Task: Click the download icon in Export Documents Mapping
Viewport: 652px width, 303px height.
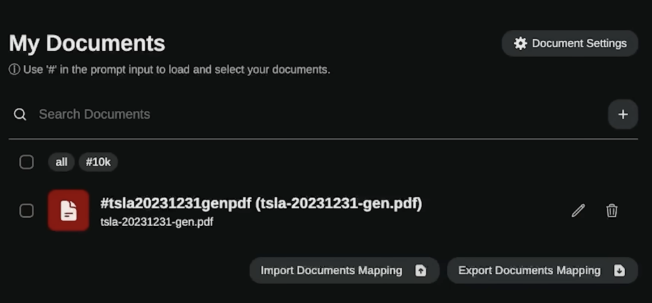Action: click(620, 271)
